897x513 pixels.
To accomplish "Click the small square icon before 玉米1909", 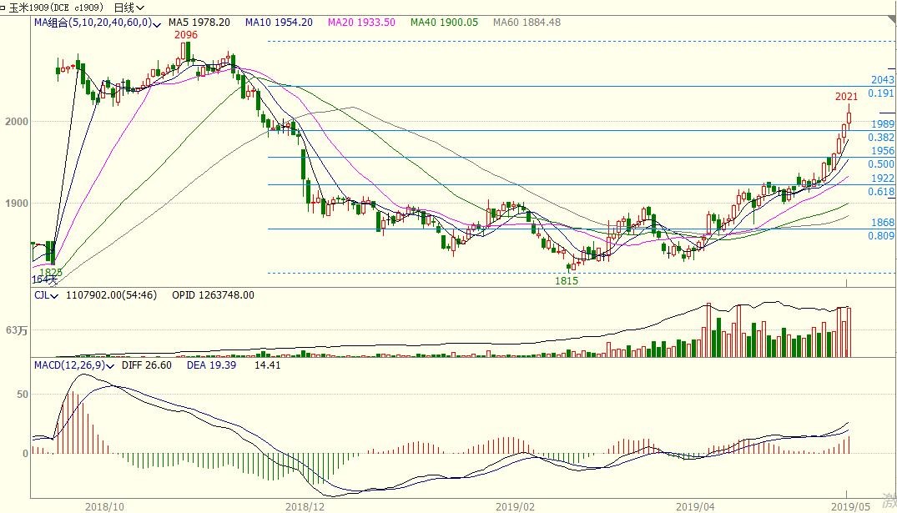I will [3, 7].
